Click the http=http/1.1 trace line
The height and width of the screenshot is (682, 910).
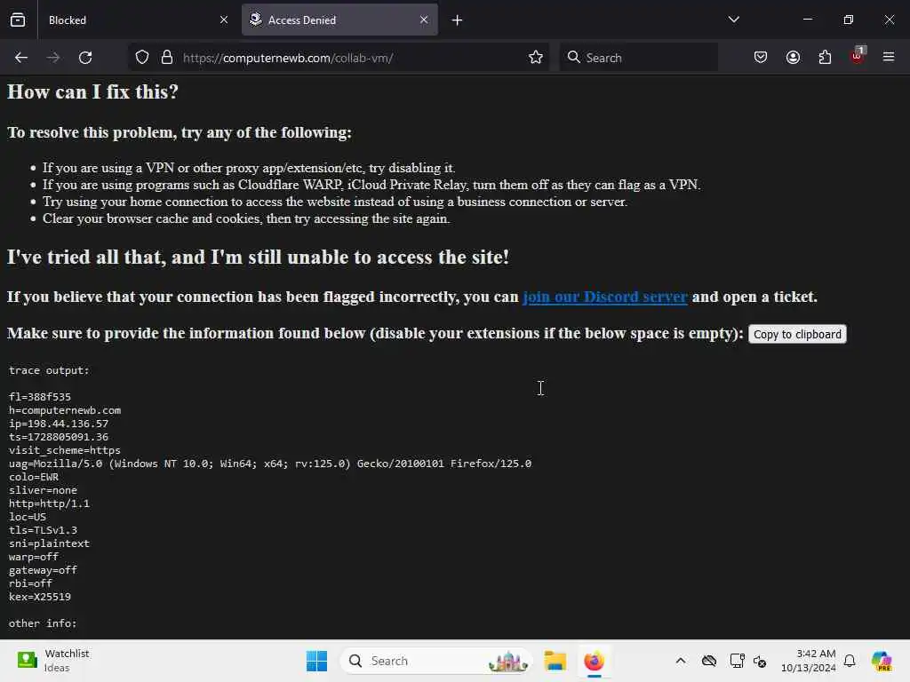tap(50, 504)
